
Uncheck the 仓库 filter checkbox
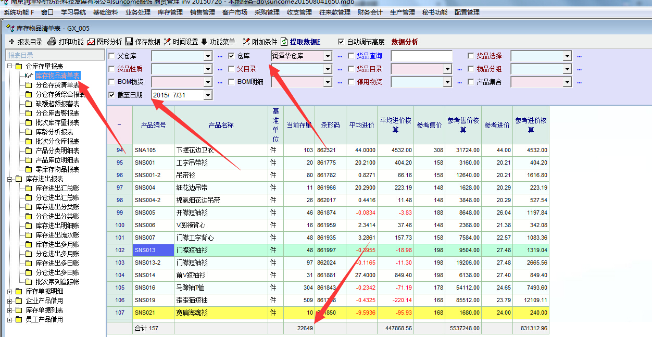232,56
